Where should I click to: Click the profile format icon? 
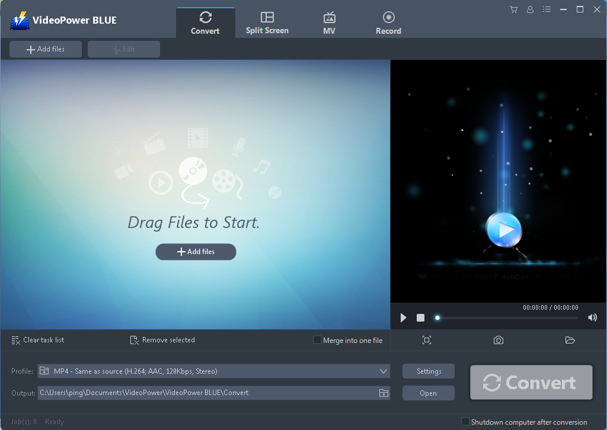tap(44, 371)
